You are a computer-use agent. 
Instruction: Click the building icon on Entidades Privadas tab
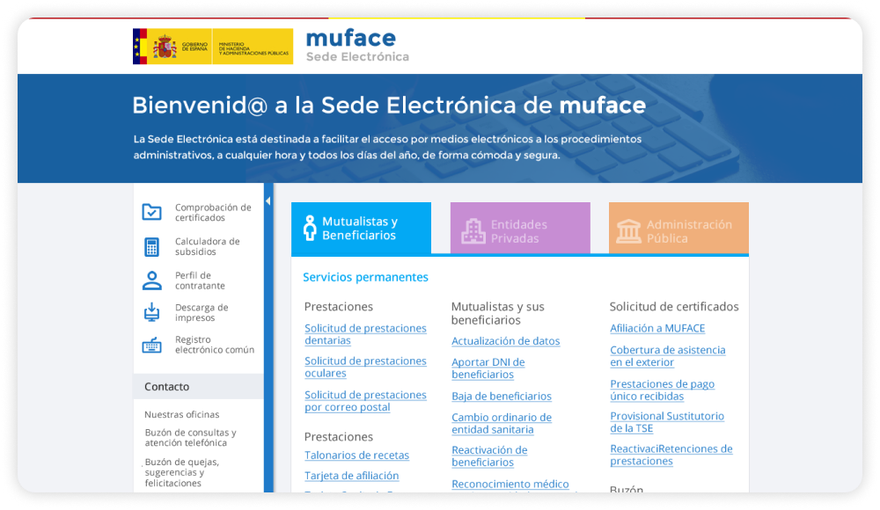[x=473, y=230]
